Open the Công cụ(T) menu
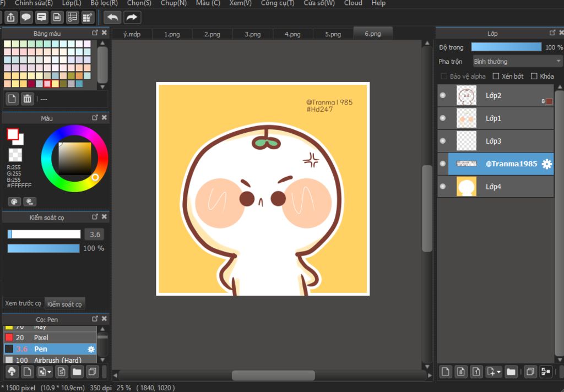This screenshot has width=564, height=392. click(x=278, y=3)
